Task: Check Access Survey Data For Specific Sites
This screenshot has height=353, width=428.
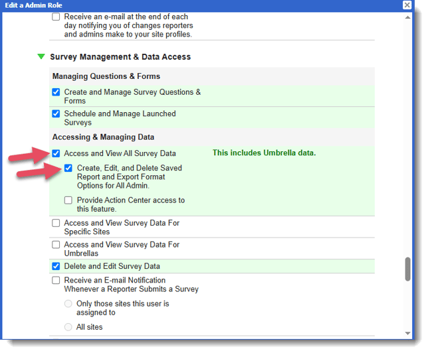Action: 56,224
